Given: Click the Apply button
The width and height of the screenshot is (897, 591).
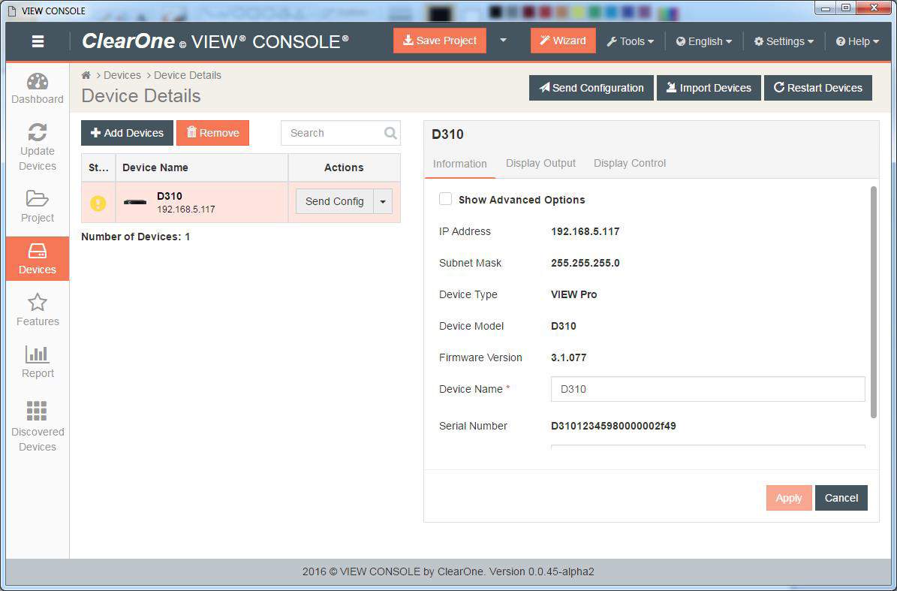Looking at the screenshot, I should click(789, 498).
